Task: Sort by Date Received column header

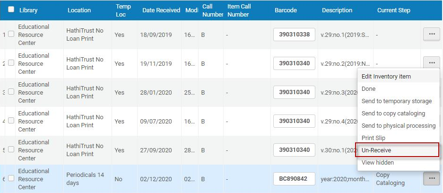Action: point(161,10)
